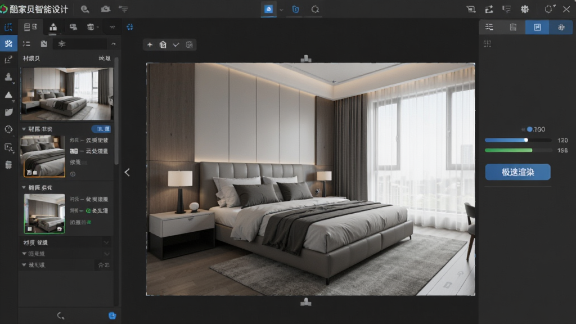Screen dimensions: 576x324
Task: Click the small button on the last panel row
Action: click(x=103, y=265)
